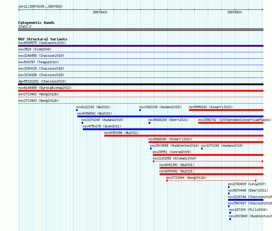The height and width of the screenshot is (231, 272).
Task: Click the nsv6112242 (Wu2021) label
Action: coord(93,107)
